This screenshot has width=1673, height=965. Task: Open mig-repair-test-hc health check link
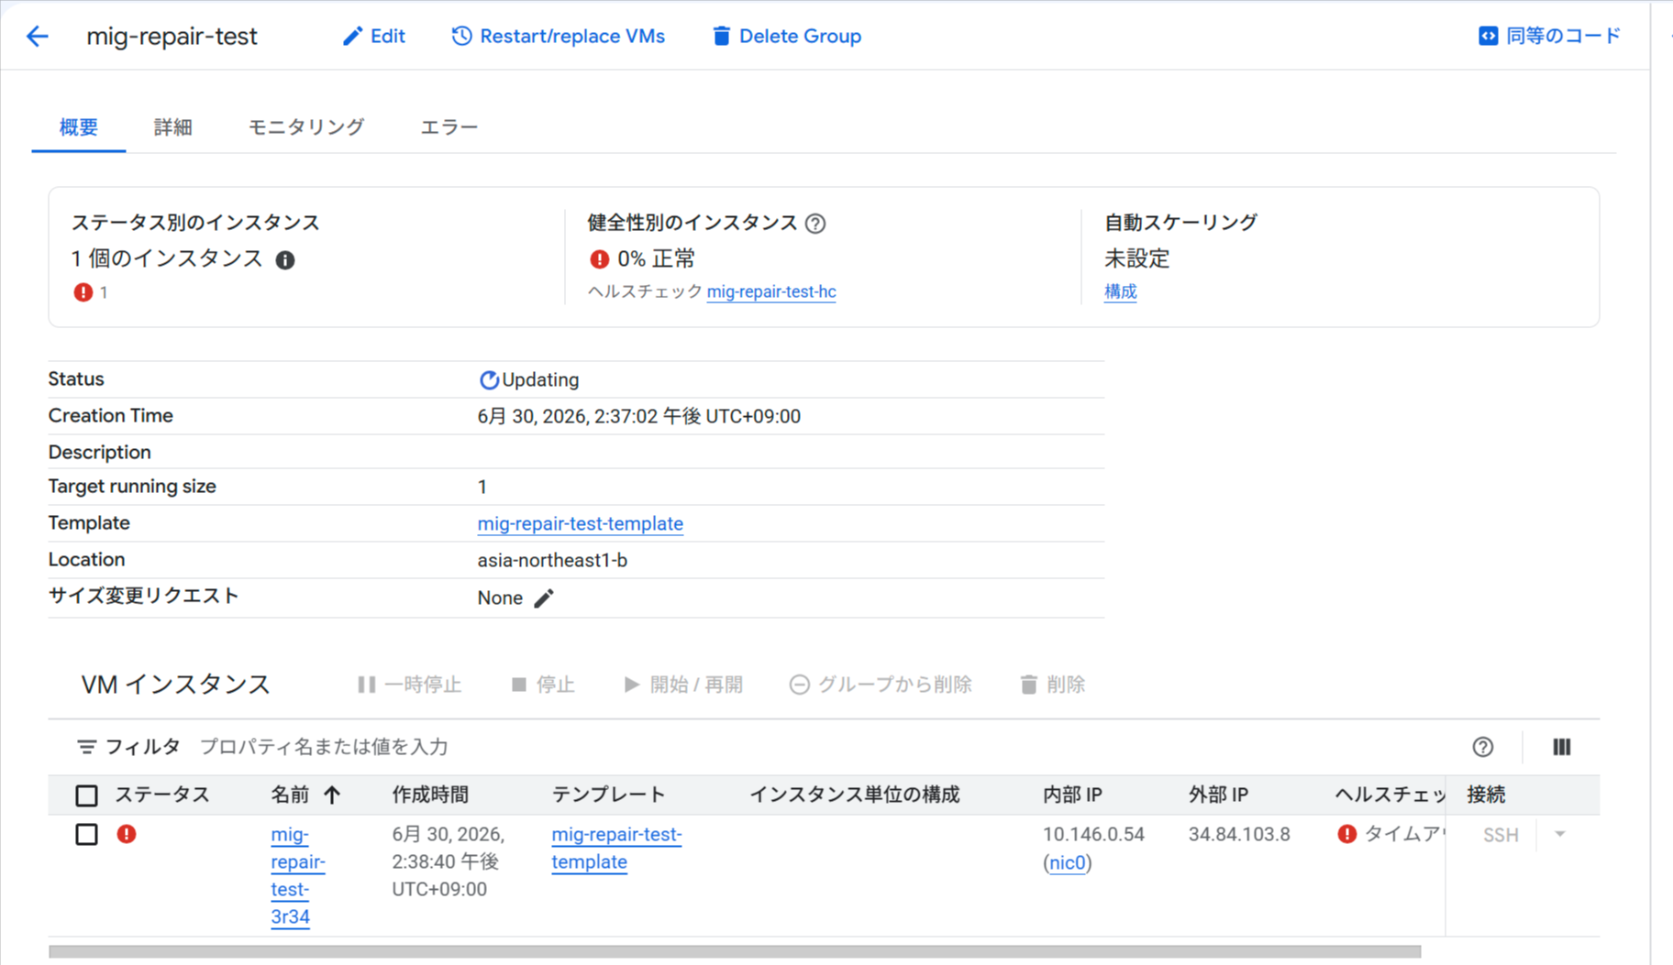coord(771,291)
